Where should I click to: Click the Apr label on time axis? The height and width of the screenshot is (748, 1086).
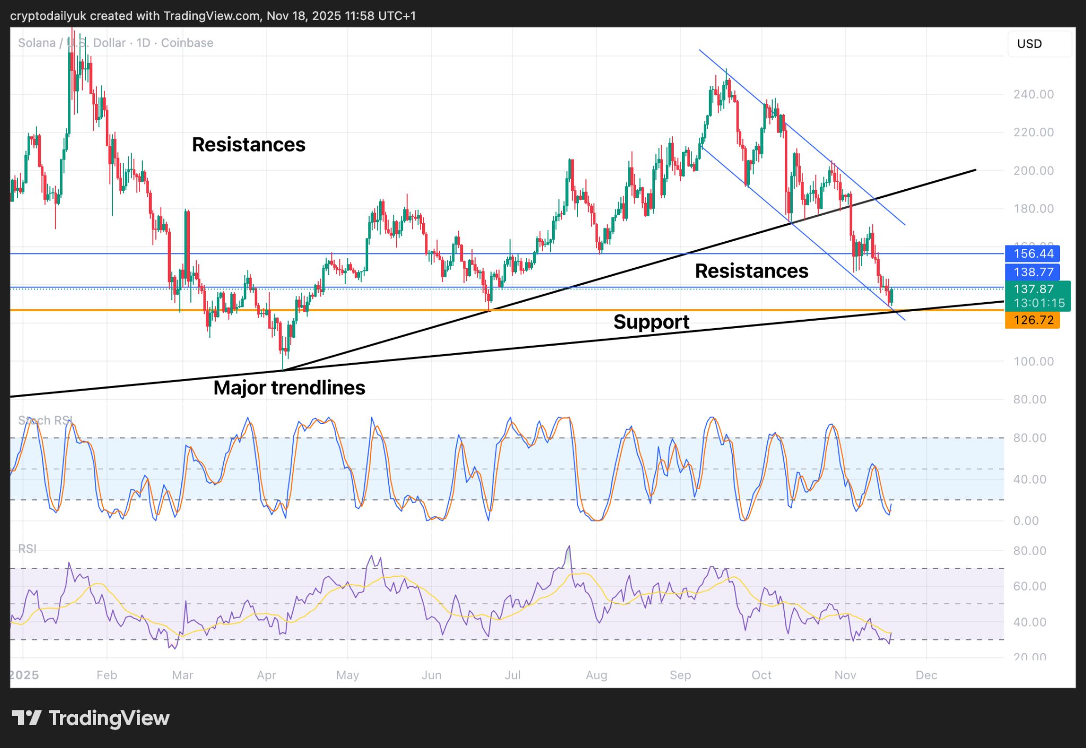266,675
